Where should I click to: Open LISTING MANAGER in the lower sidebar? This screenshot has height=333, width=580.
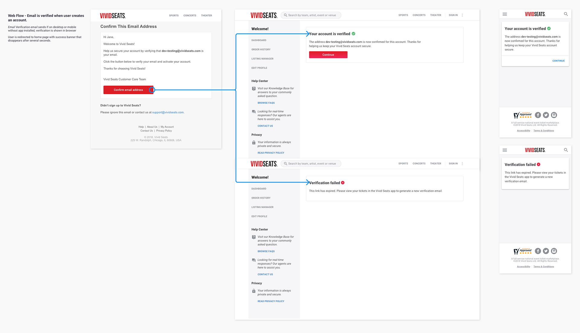click(x=263, y=207)
